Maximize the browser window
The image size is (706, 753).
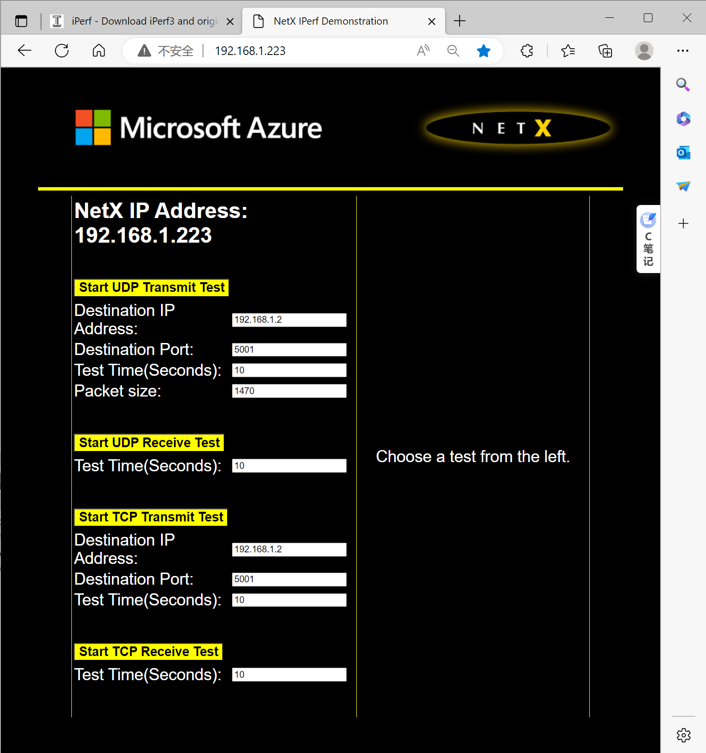pyautogui.click(x=648, y=18)
